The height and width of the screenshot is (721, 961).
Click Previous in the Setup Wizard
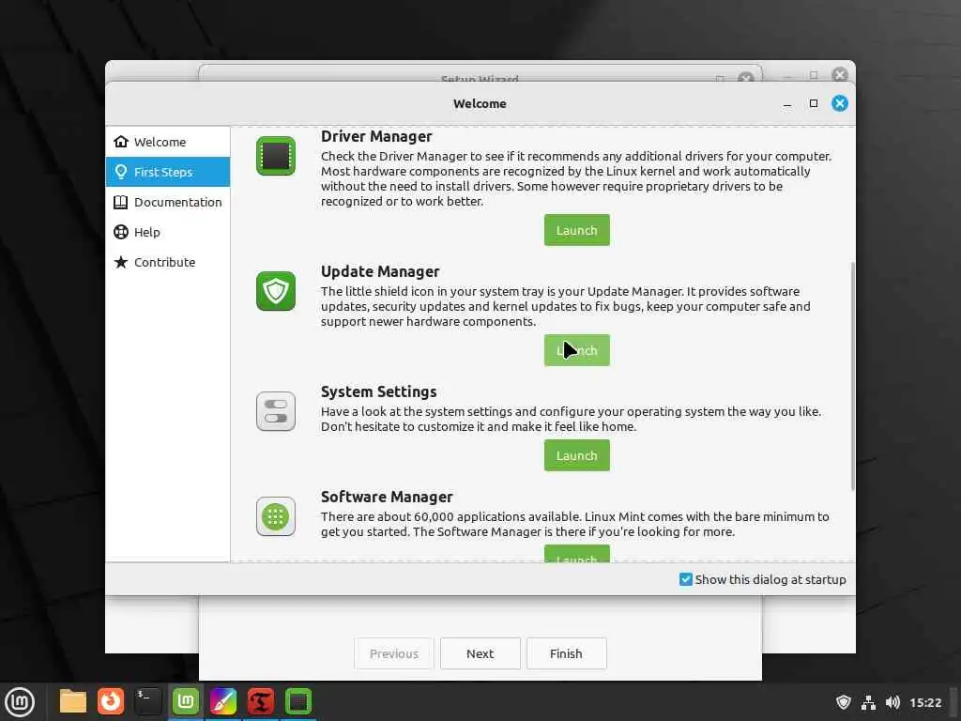[x=393, y=653]
